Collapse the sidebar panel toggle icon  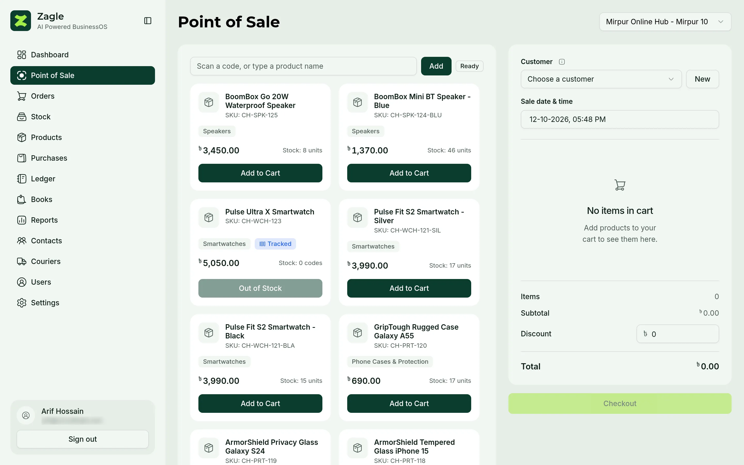point(148,21)
